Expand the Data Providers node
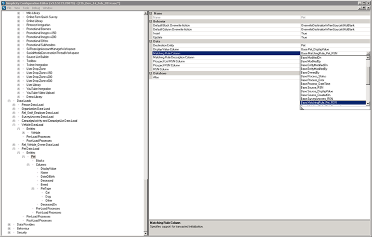This screenshot has height=237, width=372. 9,225
